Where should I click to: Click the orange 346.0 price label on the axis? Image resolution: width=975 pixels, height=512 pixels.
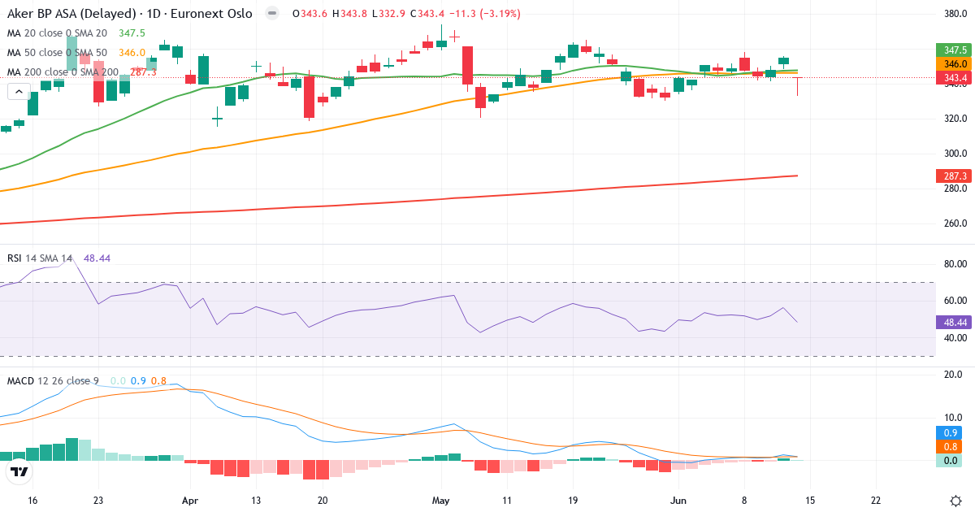[955, 64]
